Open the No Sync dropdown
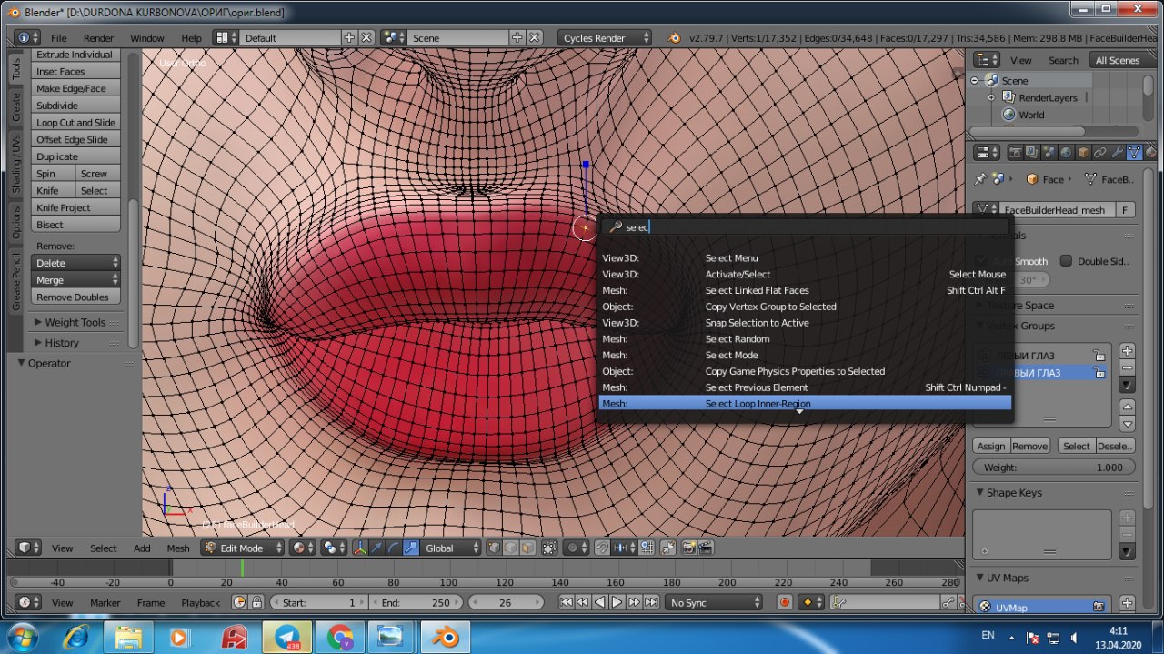The image size is (1164, 654). click(x=714, y=602)
